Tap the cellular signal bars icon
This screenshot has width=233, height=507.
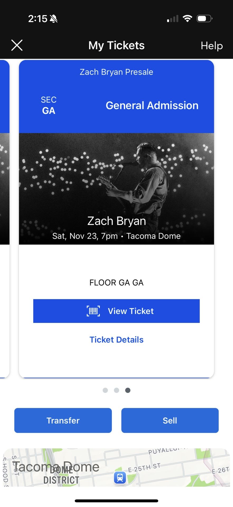pyautogui.click(x=173, y=18)
